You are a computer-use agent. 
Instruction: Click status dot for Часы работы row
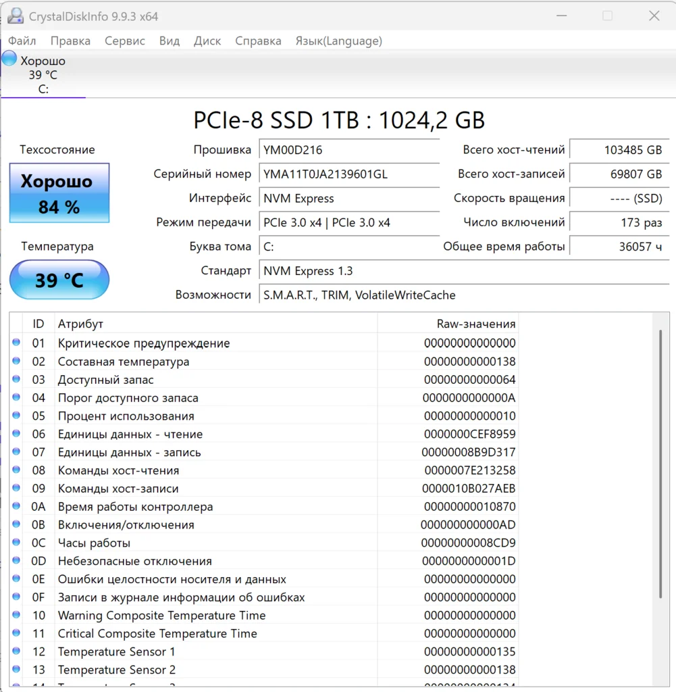pyautogui.click(x=16, y=543)
